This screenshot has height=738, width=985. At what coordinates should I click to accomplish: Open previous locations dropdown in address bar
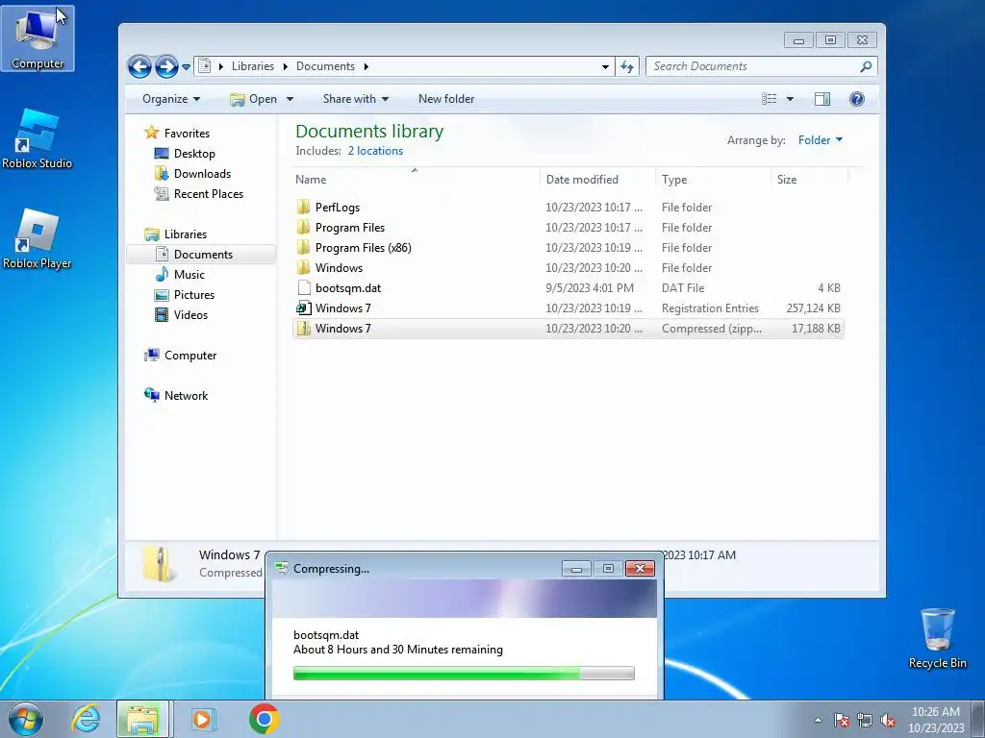pyautogui.click(x=605, y=66)
